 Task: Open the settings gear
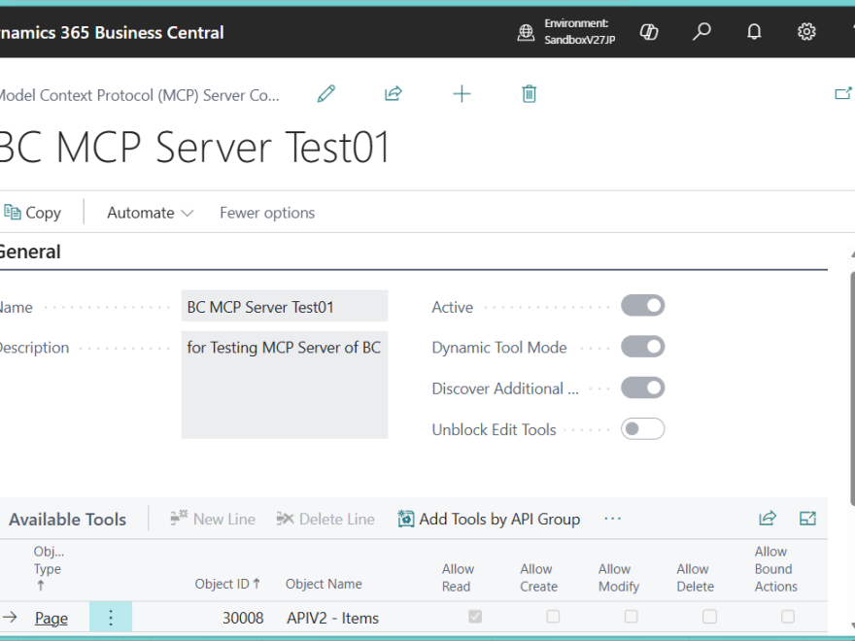[806, 32]
